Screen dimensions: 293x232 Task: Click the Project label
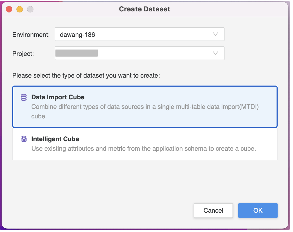click(23, 53)
